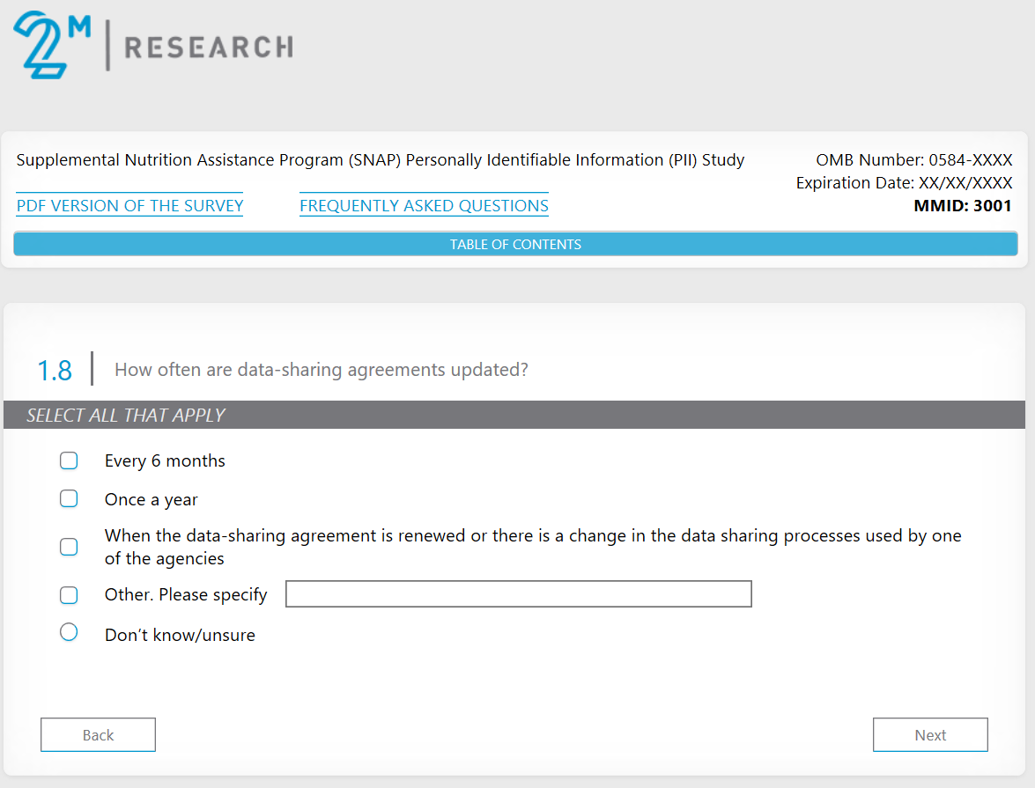This screenshot has width=1035, height=788.
Task: Open the Frequently Asked Questions link
Action: coord(424,206)
